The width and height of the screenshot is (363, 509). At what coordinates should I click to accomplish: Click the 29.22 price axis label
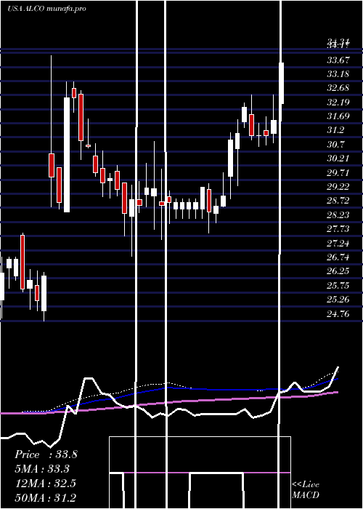point(338,187)
